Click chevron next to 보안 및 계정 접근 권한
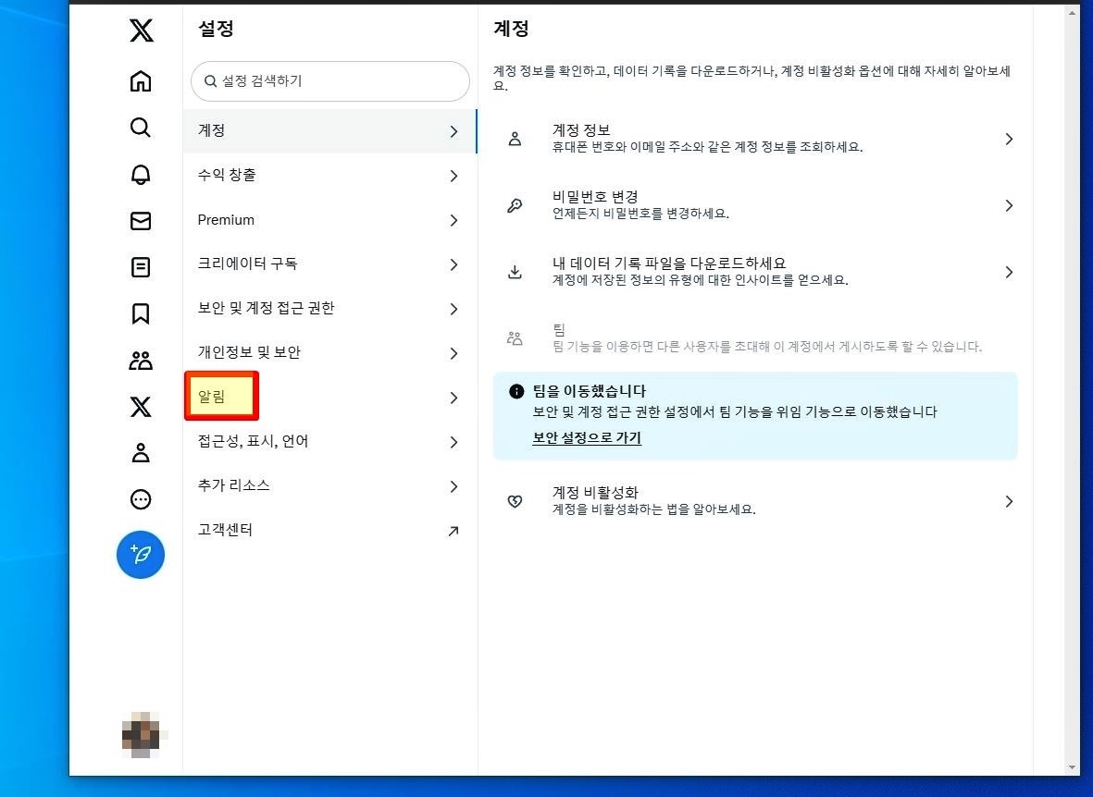Image resolution: width=1093 pixels, height=797 pixels. pyautogui.click(x=453, y=310)
